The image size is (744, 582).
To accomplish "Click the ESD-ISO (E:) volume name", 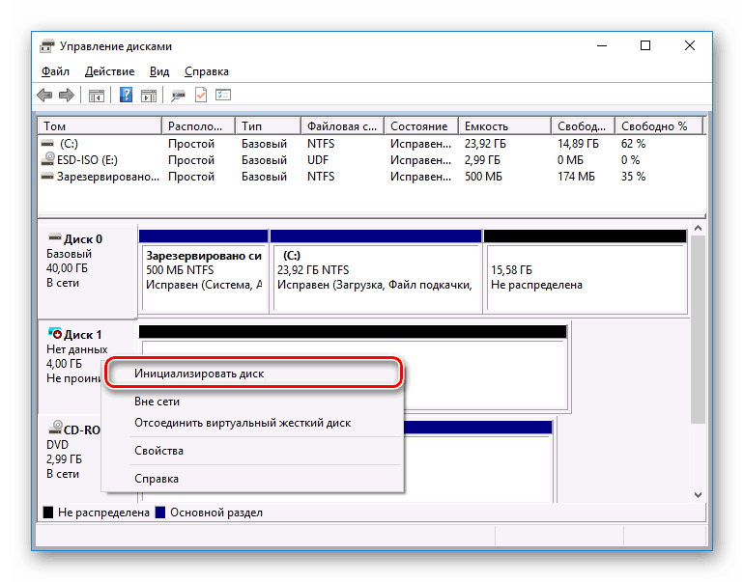I will (x=87, y=160).
